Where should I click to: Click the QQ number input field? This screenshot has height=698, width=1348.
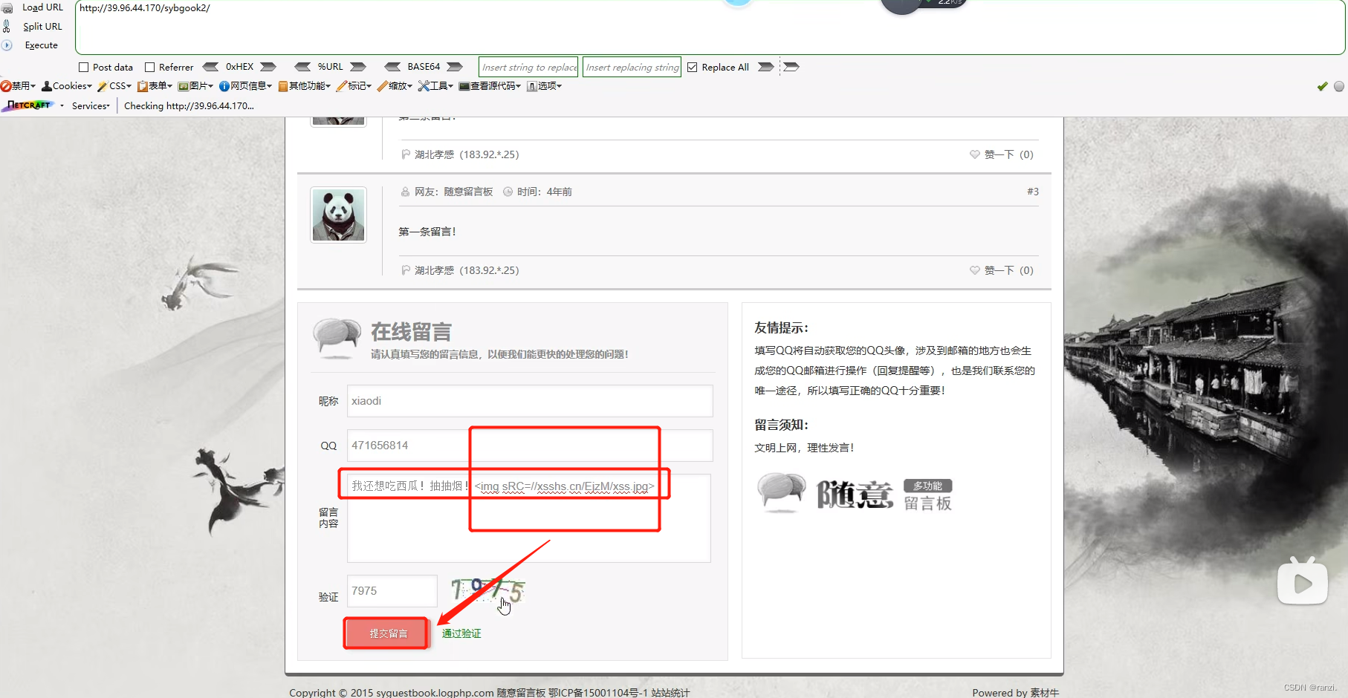(x=530, y=446)
